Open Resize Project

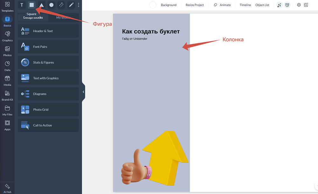[195, 5]
